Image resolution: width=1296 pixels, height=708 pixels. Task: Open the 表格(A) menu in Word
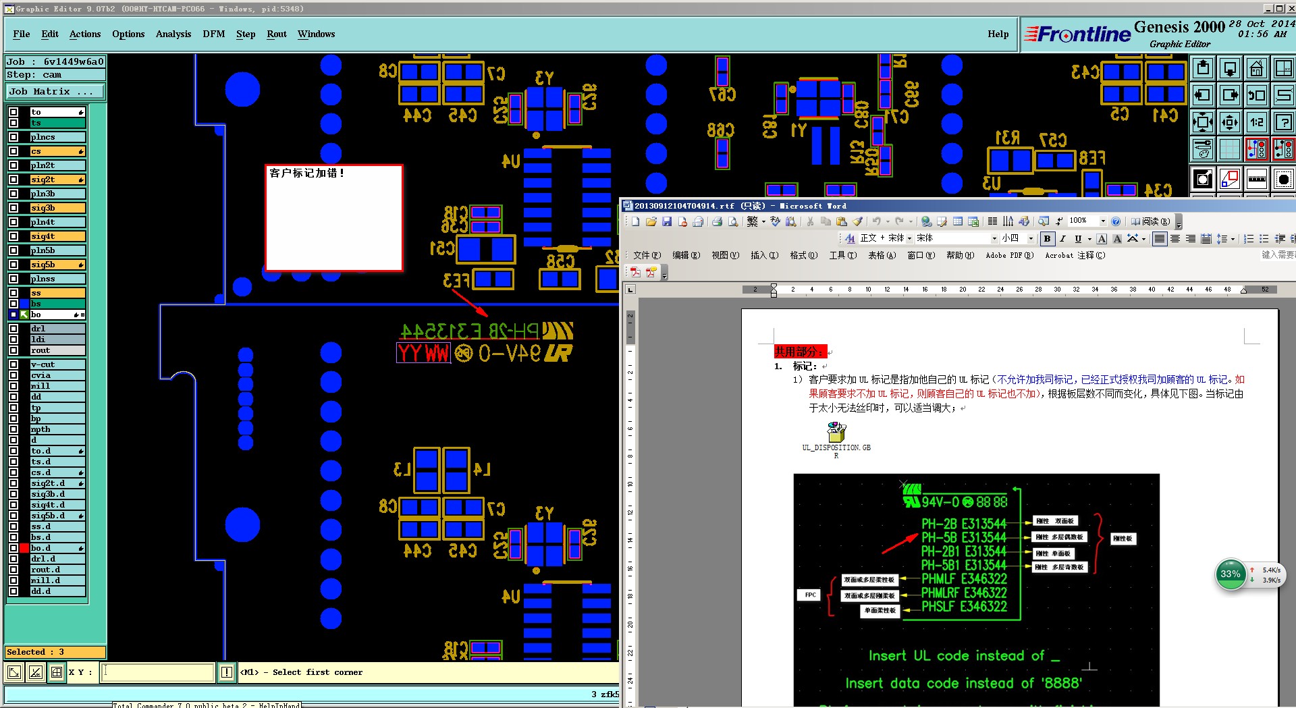point(882,256)
